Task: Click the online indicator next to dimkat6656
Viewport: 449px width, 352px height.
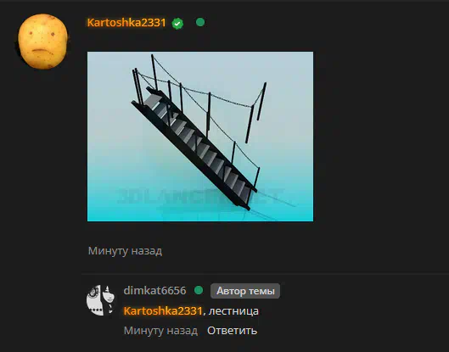Action: click(199, 290)
